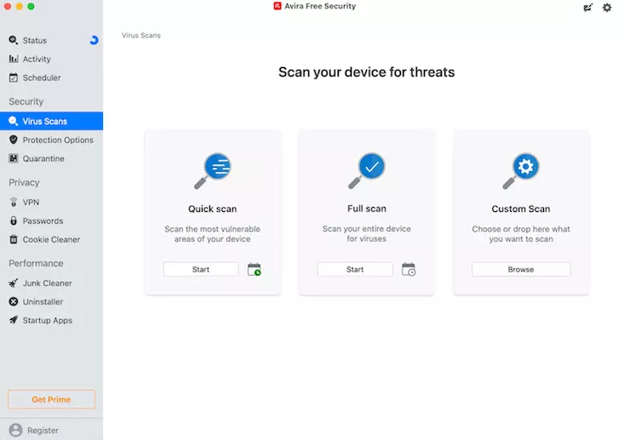Click the VPN signal icon
Viewport: 630px width, 440px height.
(x=14, y=202)
